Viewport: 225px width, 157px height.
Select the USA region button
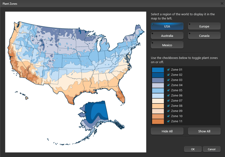[x=167, y=26]
